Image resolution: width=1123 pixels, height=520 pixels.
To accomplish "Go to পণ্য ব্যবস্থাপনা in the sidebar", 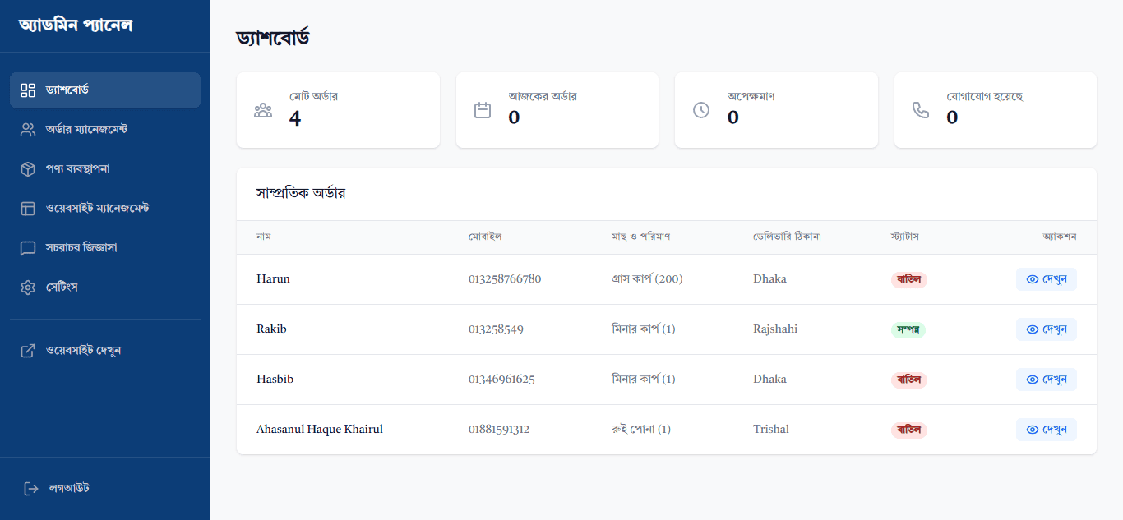I will 78,169.
